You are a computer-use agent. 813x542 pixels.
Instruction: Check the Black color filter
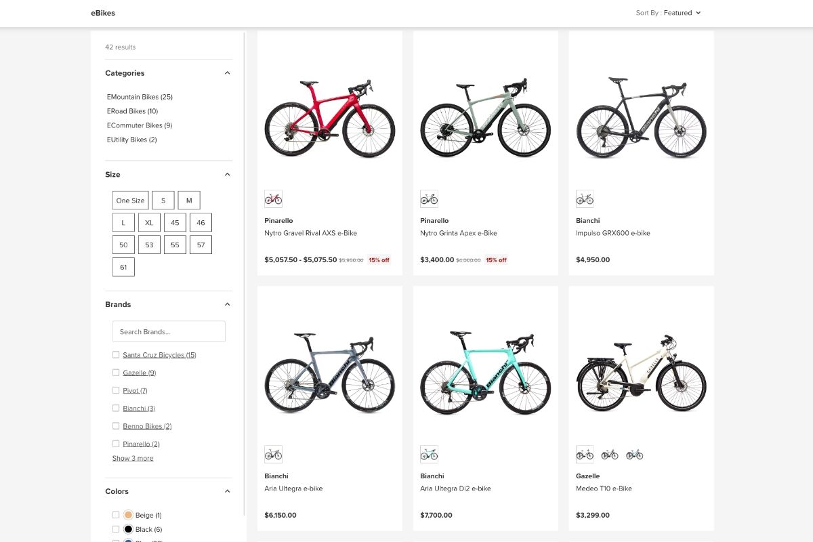click(x=116, y=529)
